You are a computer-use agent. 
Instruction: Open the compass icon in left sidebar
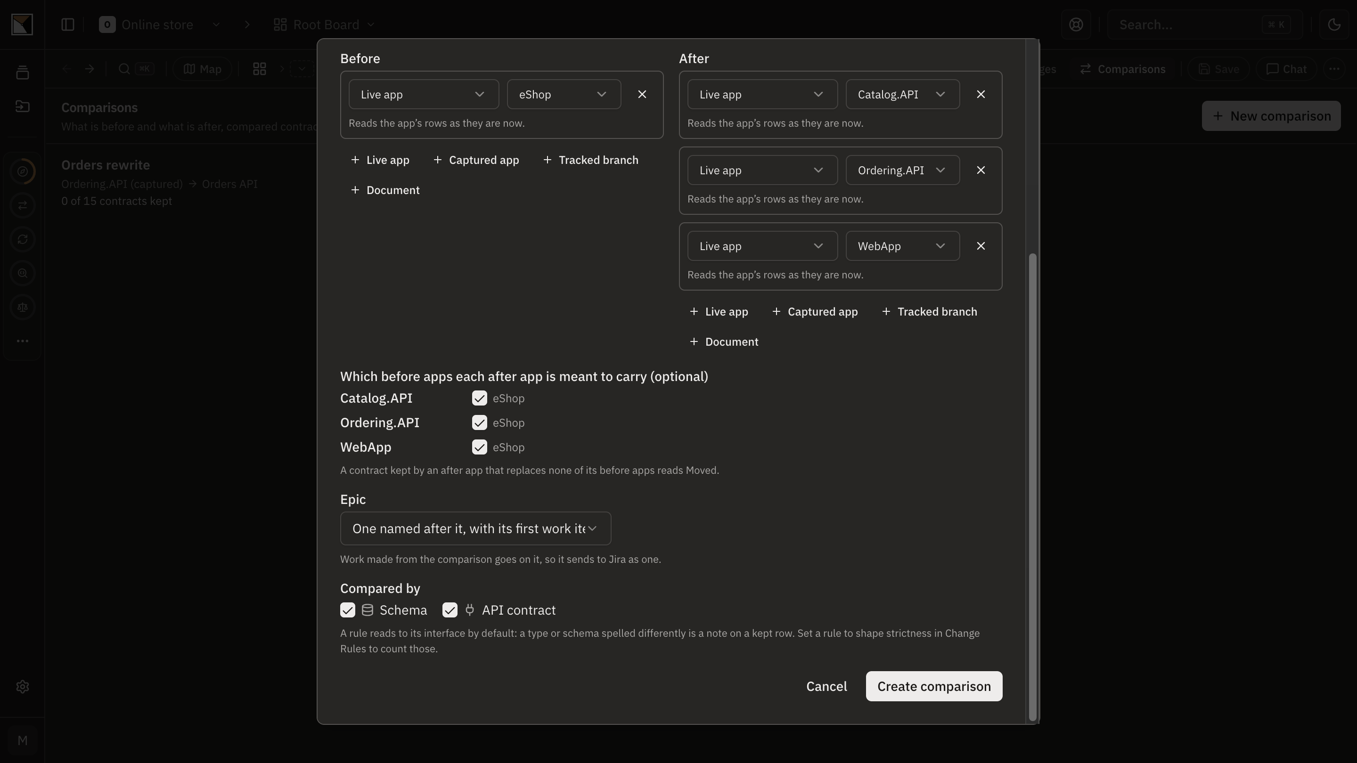[x=22, y=171]
